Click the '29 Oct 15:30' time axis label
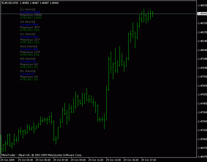 click(x=131, y=160)
